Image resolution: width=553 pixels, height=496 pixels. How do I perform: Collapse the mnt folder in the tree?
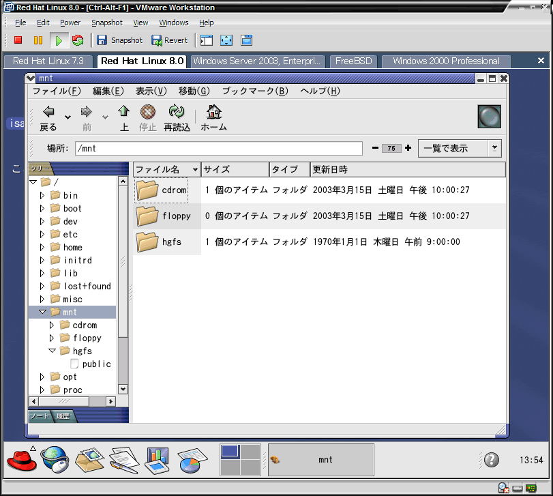(x=43, y=312)
